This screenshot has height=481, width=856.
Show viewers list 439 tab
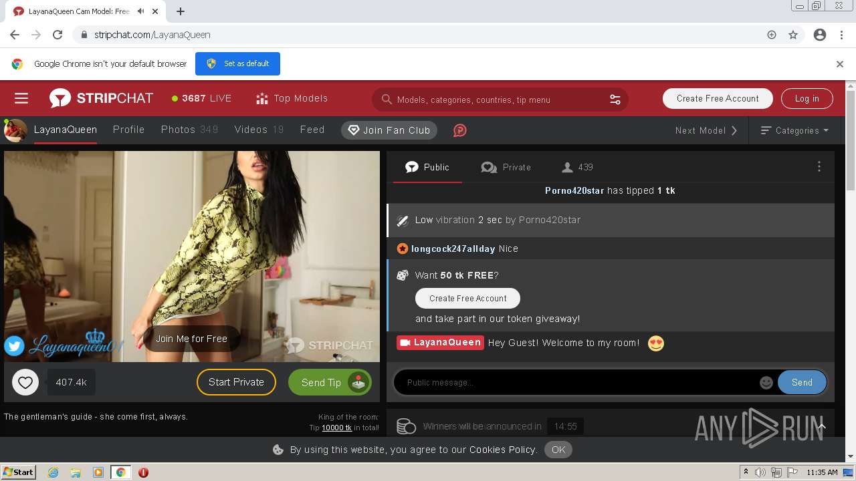tap(577, 167)
